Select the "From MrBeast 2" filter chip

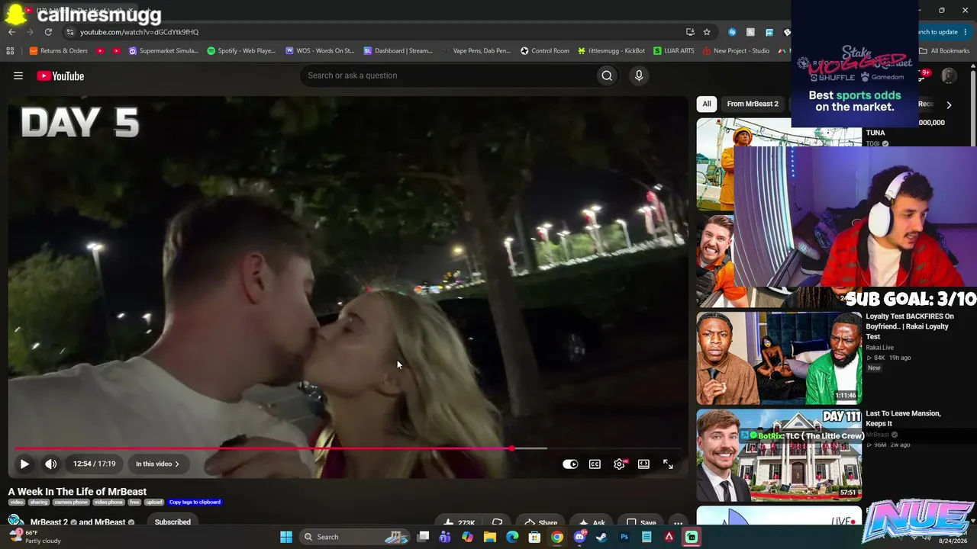point(753,104)
